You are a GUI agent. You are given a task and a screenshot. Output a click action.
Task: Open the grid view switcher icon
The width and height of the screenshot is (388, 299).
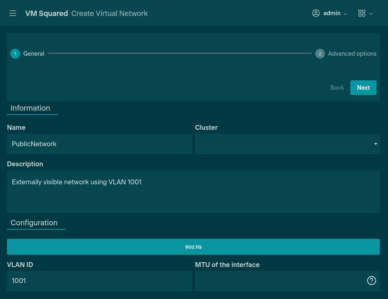point(361,14)
